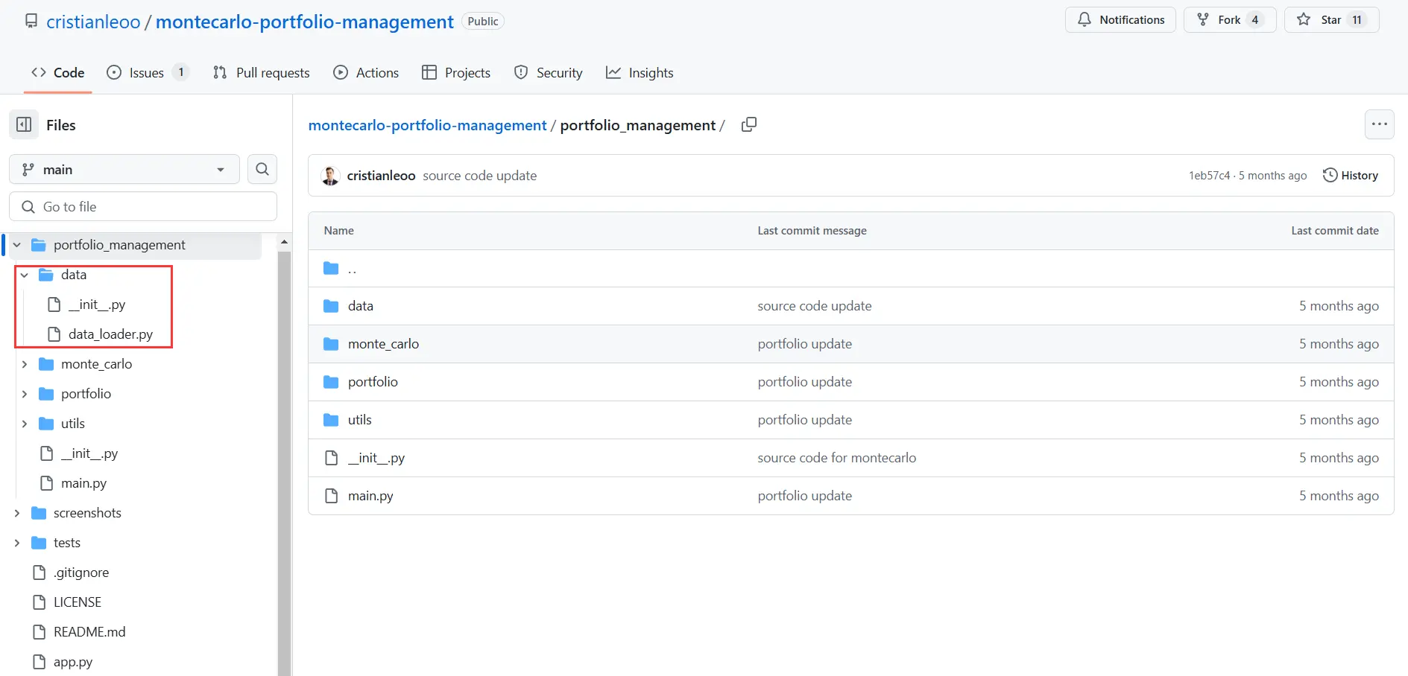Viewport: 1408px width, 676px height.
Task: Open the source code update commit message
Action: click(480, 176)
